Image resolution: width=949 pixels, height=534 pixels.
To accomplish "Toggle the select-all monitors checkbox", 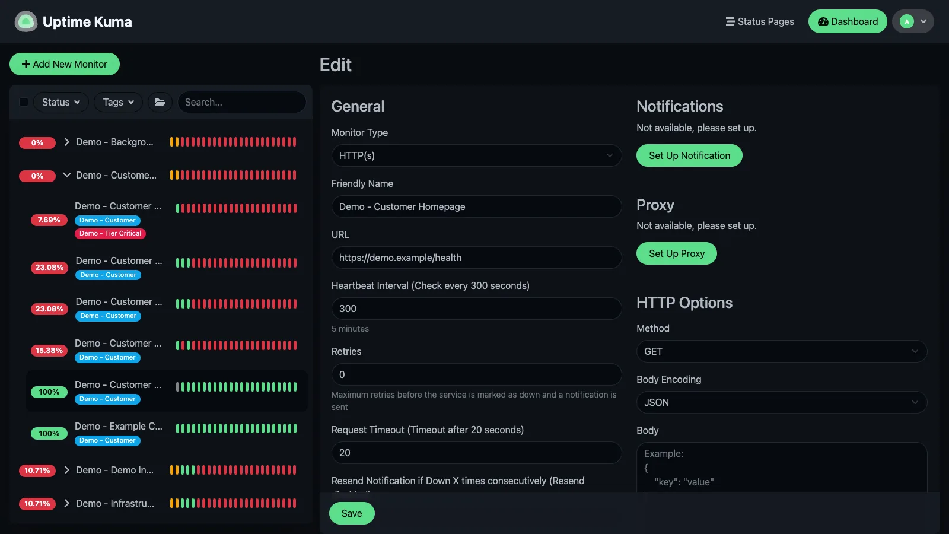I will [x=24, y=102].
